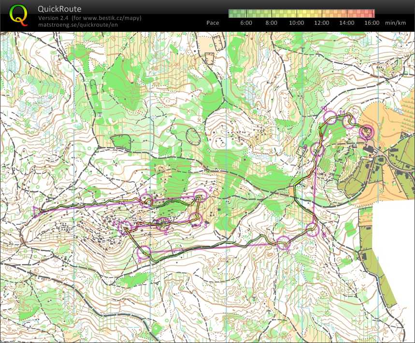Click the green section of the pace color scale

[242, 14]
